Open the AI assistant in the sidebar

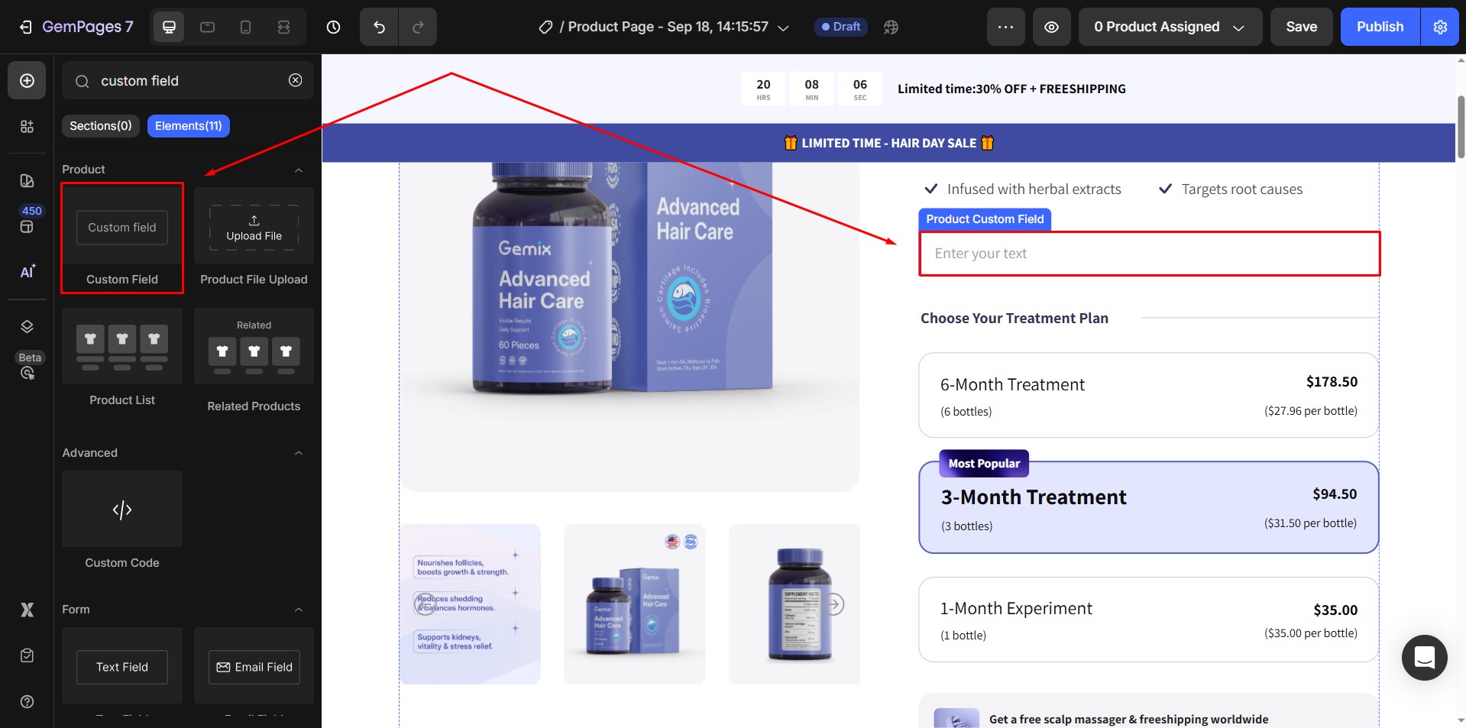(27, 272)
